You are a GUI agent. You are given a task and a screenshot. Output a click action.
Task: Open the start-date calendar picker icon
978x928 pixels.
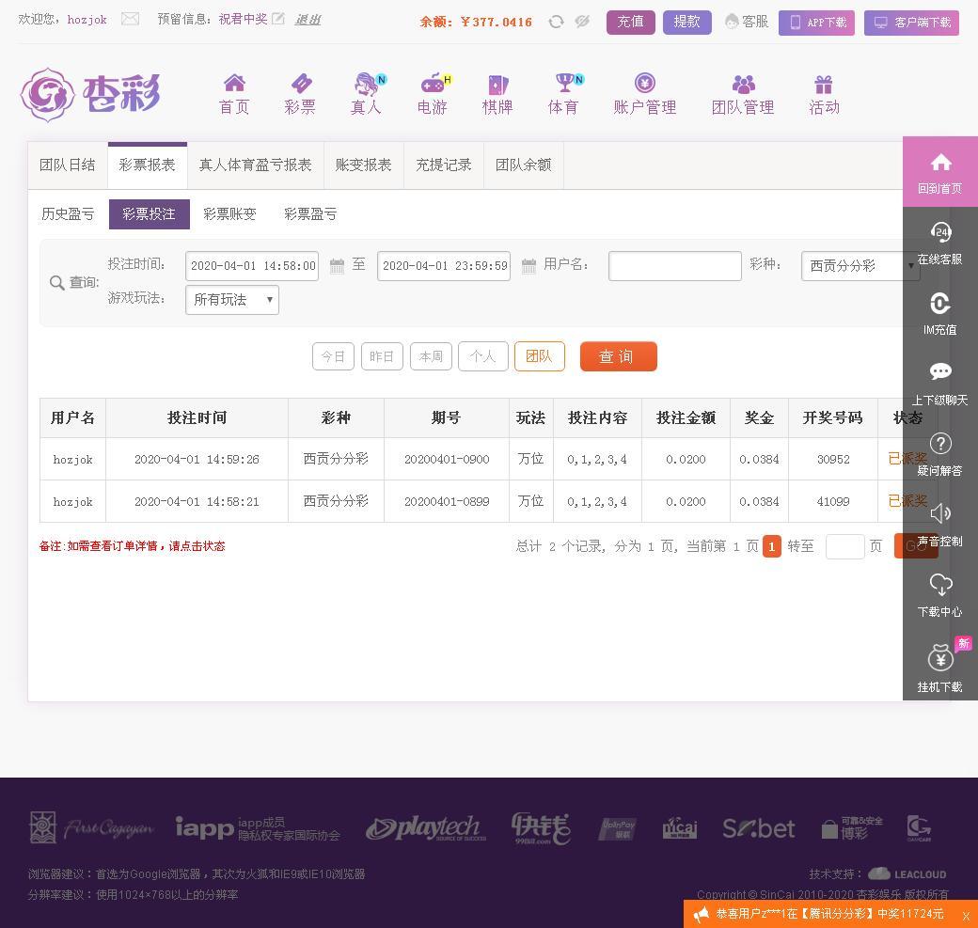click(337, 266)
